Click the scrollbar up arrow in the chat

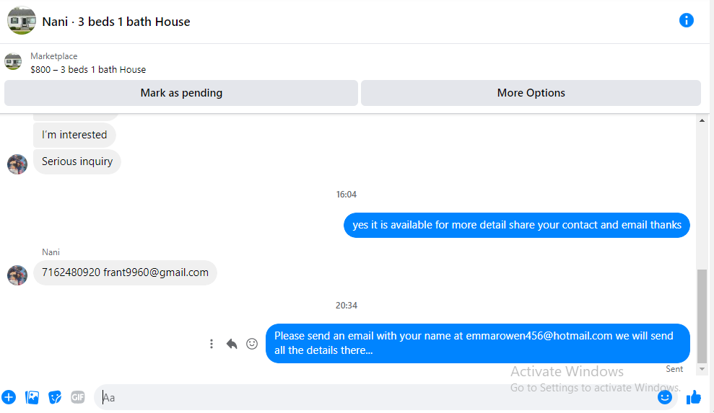pyautogui.click(x=702, y=120)
